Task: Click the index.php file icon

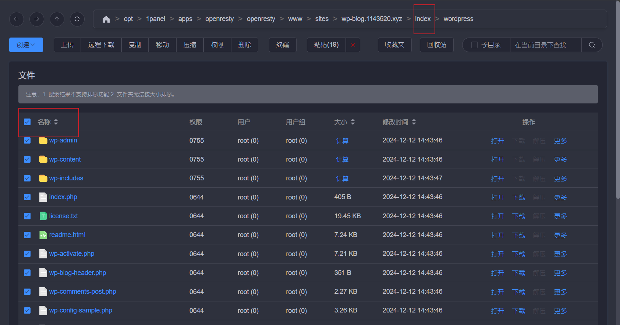Action: coord(43,197)
